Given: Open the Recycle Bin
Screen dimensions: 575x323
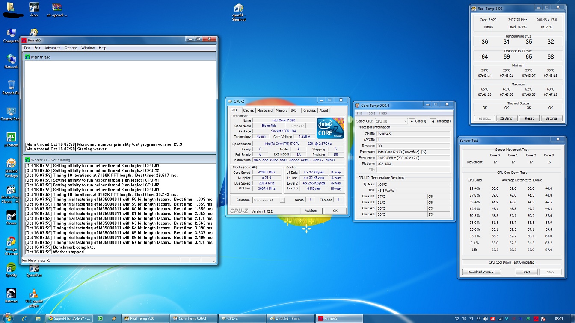Looking at the screenshot, I should pyautogui.click(x=11, y=87).
